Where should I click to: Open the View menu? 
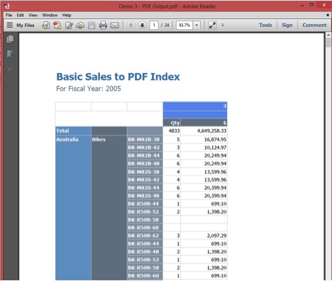pyautogui.click(x=33, y=15)
